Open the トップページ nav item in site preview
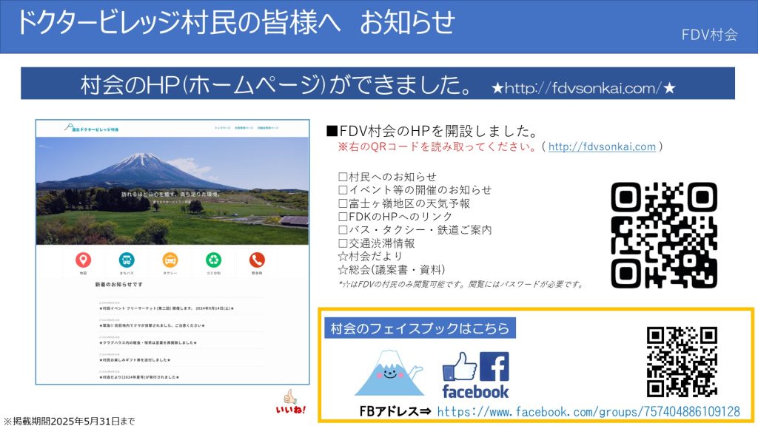Viewport: 758px width, 426px height. pyautogui.click(x=223, y=129)
